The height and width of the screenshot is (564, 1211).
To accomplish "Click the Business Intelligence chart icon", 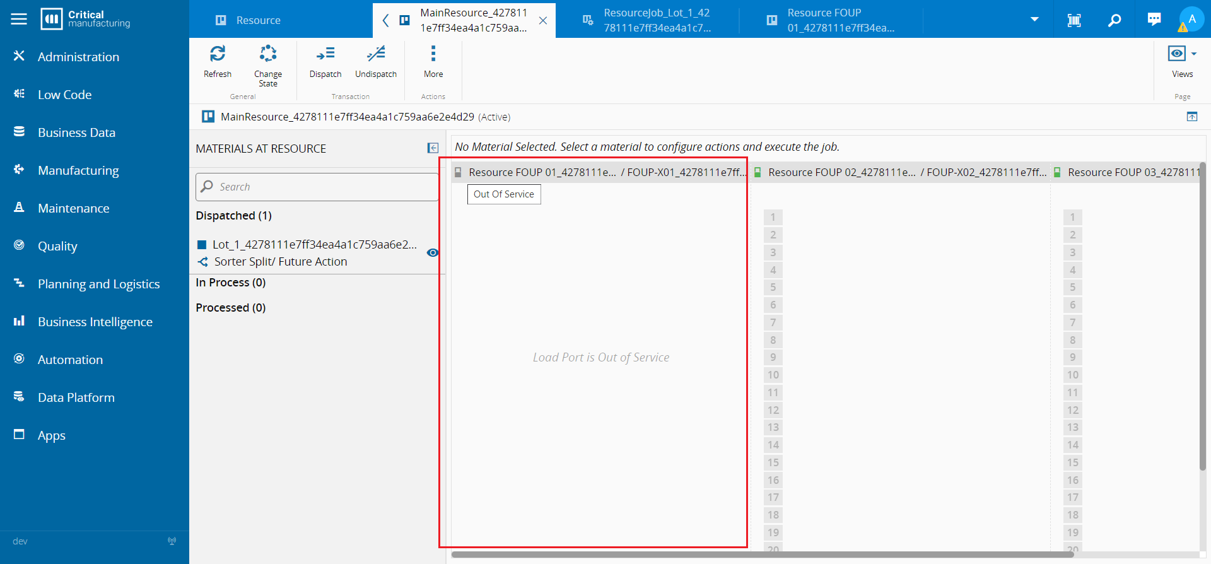I will [x=19, y=320].
